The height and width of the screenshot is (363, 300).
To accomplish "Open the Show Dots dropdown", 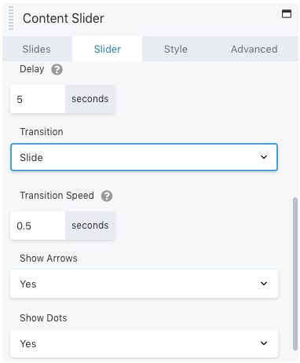I will tap(144, 343).
